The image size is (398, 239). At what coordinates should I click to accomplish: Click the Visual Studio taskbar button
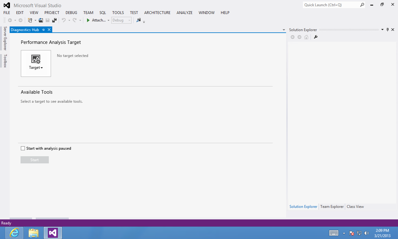pos(53,233)
